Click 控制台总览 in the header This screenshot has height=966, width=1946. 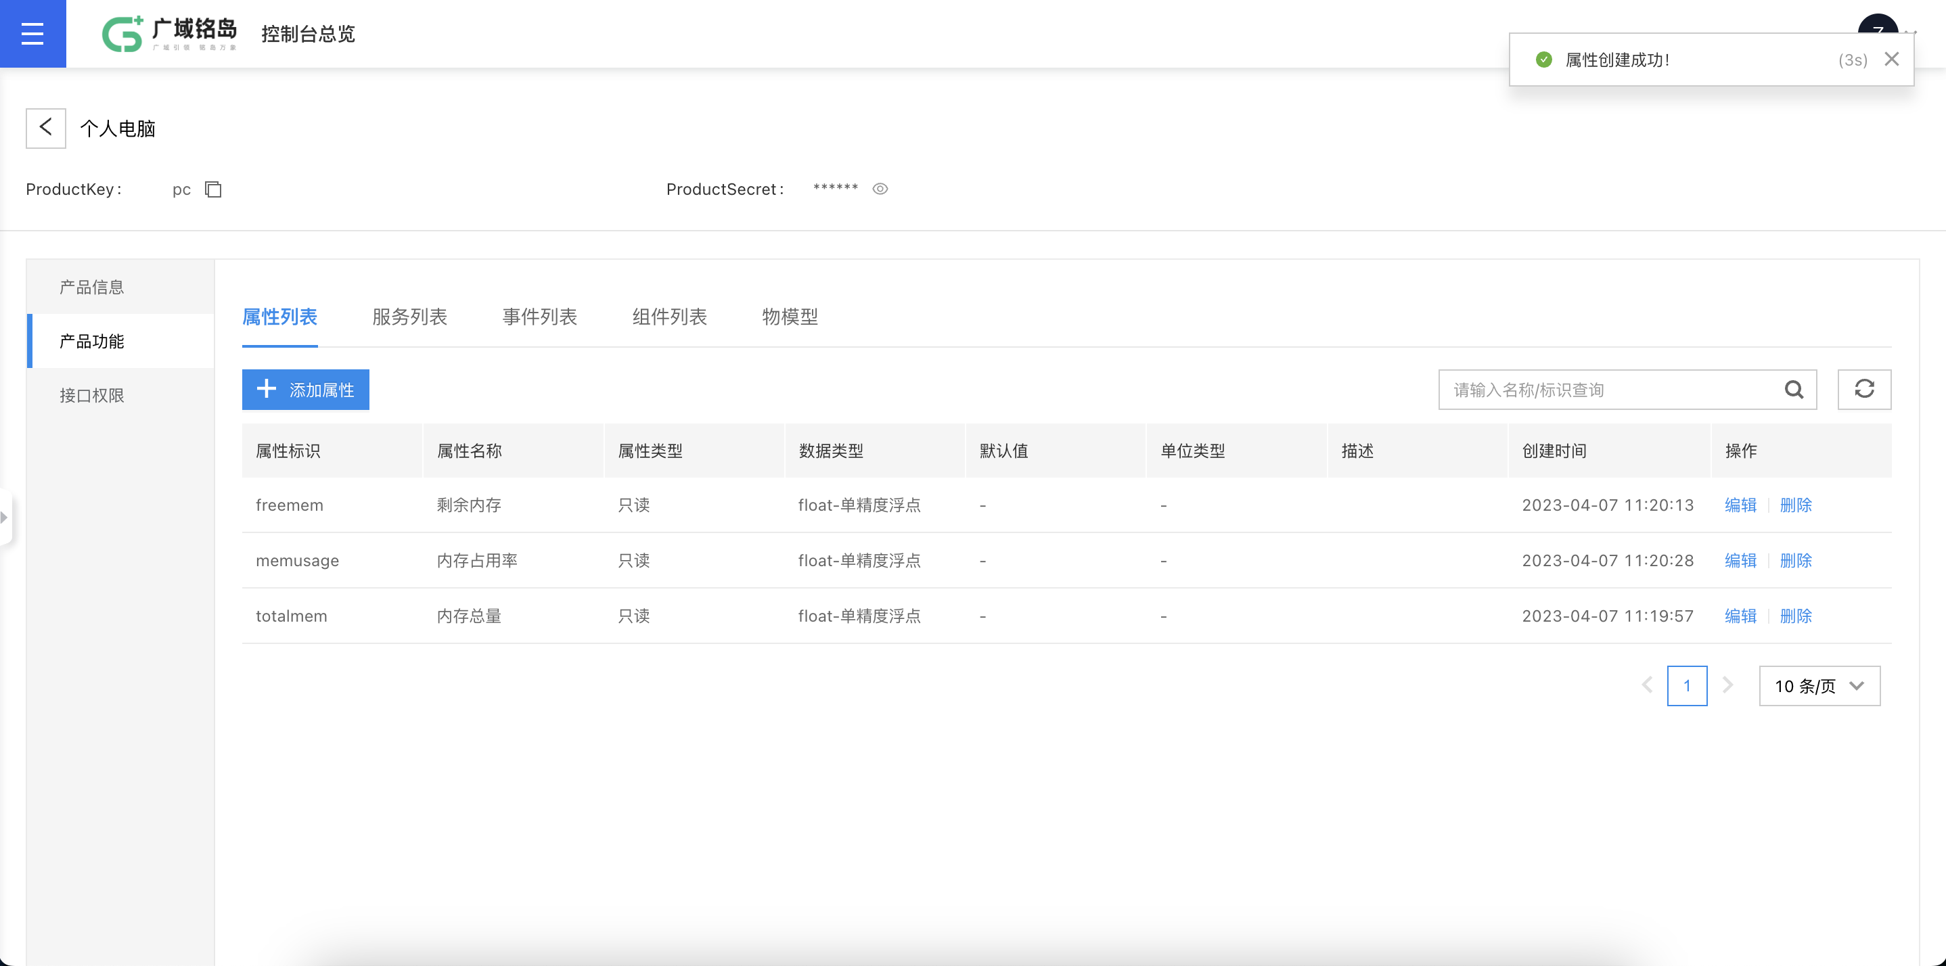coord(309,34)
